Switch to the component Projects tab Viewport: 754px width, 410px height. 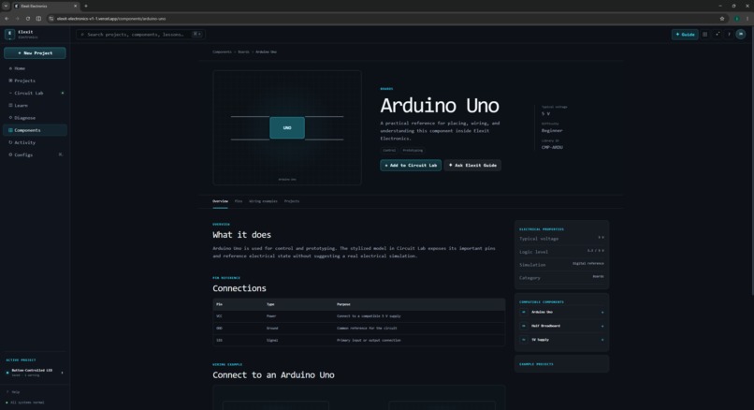click(x=292, y=201)
